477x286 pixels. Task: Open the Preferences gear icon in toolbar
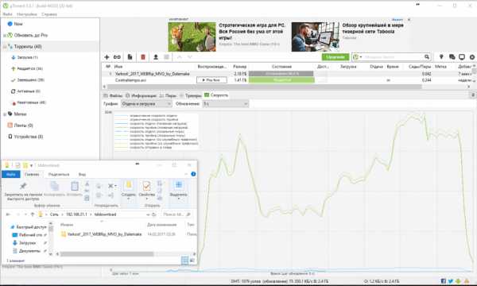(472, 57)
